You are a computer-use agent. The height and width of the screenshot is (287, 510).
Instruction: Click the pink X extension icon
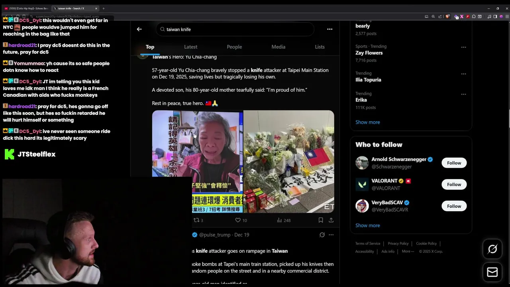pos(462,16)
